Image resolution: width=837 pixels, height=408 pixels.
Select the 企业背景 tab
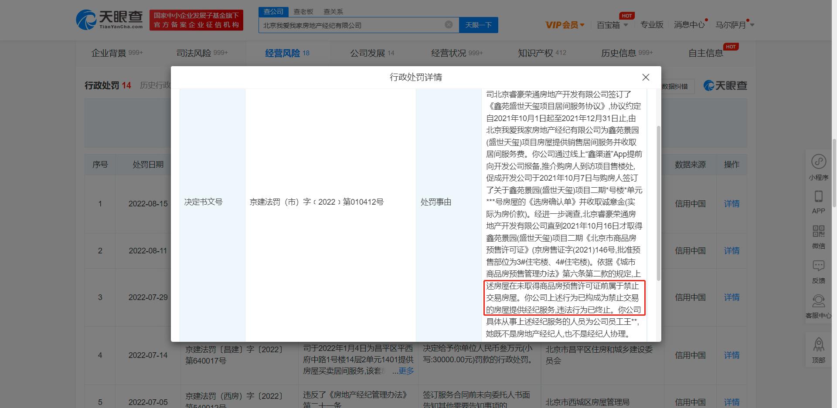(x=117, y=53)
